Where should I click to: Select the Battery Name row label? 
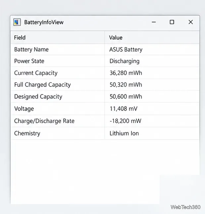pyautogui.click(x=31, y=49)
